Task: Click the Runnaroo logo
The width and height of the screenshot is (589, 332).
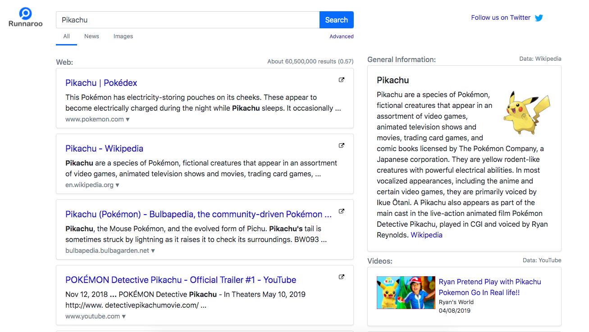Action: point(25,17)
